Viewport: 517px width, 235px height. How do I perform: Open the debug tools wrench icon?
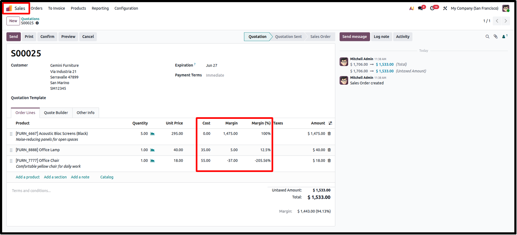point(445,8)
